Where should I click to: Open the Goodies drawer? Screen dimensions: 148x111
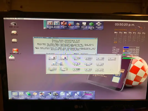[112, 59]
